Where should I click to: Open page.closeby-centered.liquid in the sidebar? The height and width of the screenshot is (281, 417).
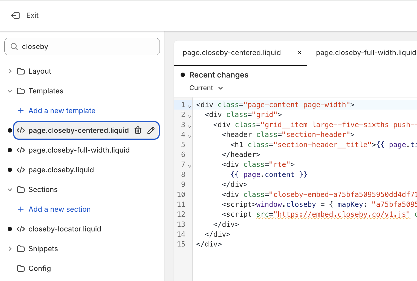[x=79, y=130]
